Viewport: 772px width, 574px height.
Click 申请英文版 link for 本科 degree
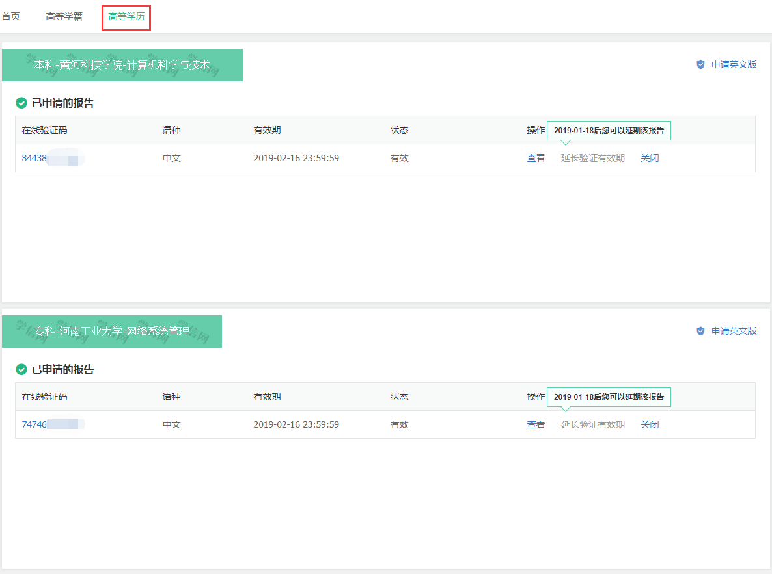pos(734,64)
